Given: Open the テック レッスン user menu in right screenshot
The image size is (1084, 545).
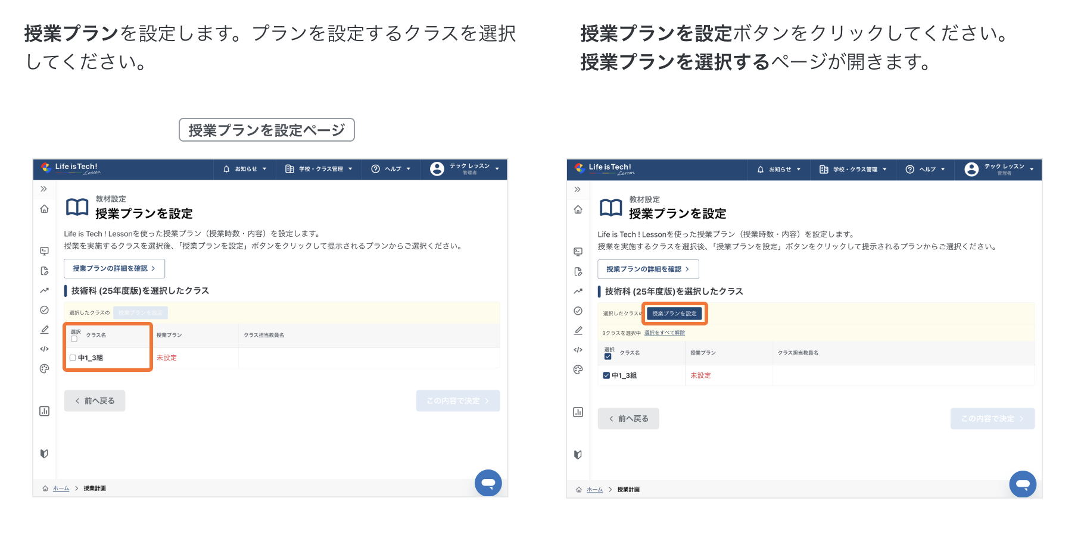Looking at the screenshot, I should (x=999, y=170).
